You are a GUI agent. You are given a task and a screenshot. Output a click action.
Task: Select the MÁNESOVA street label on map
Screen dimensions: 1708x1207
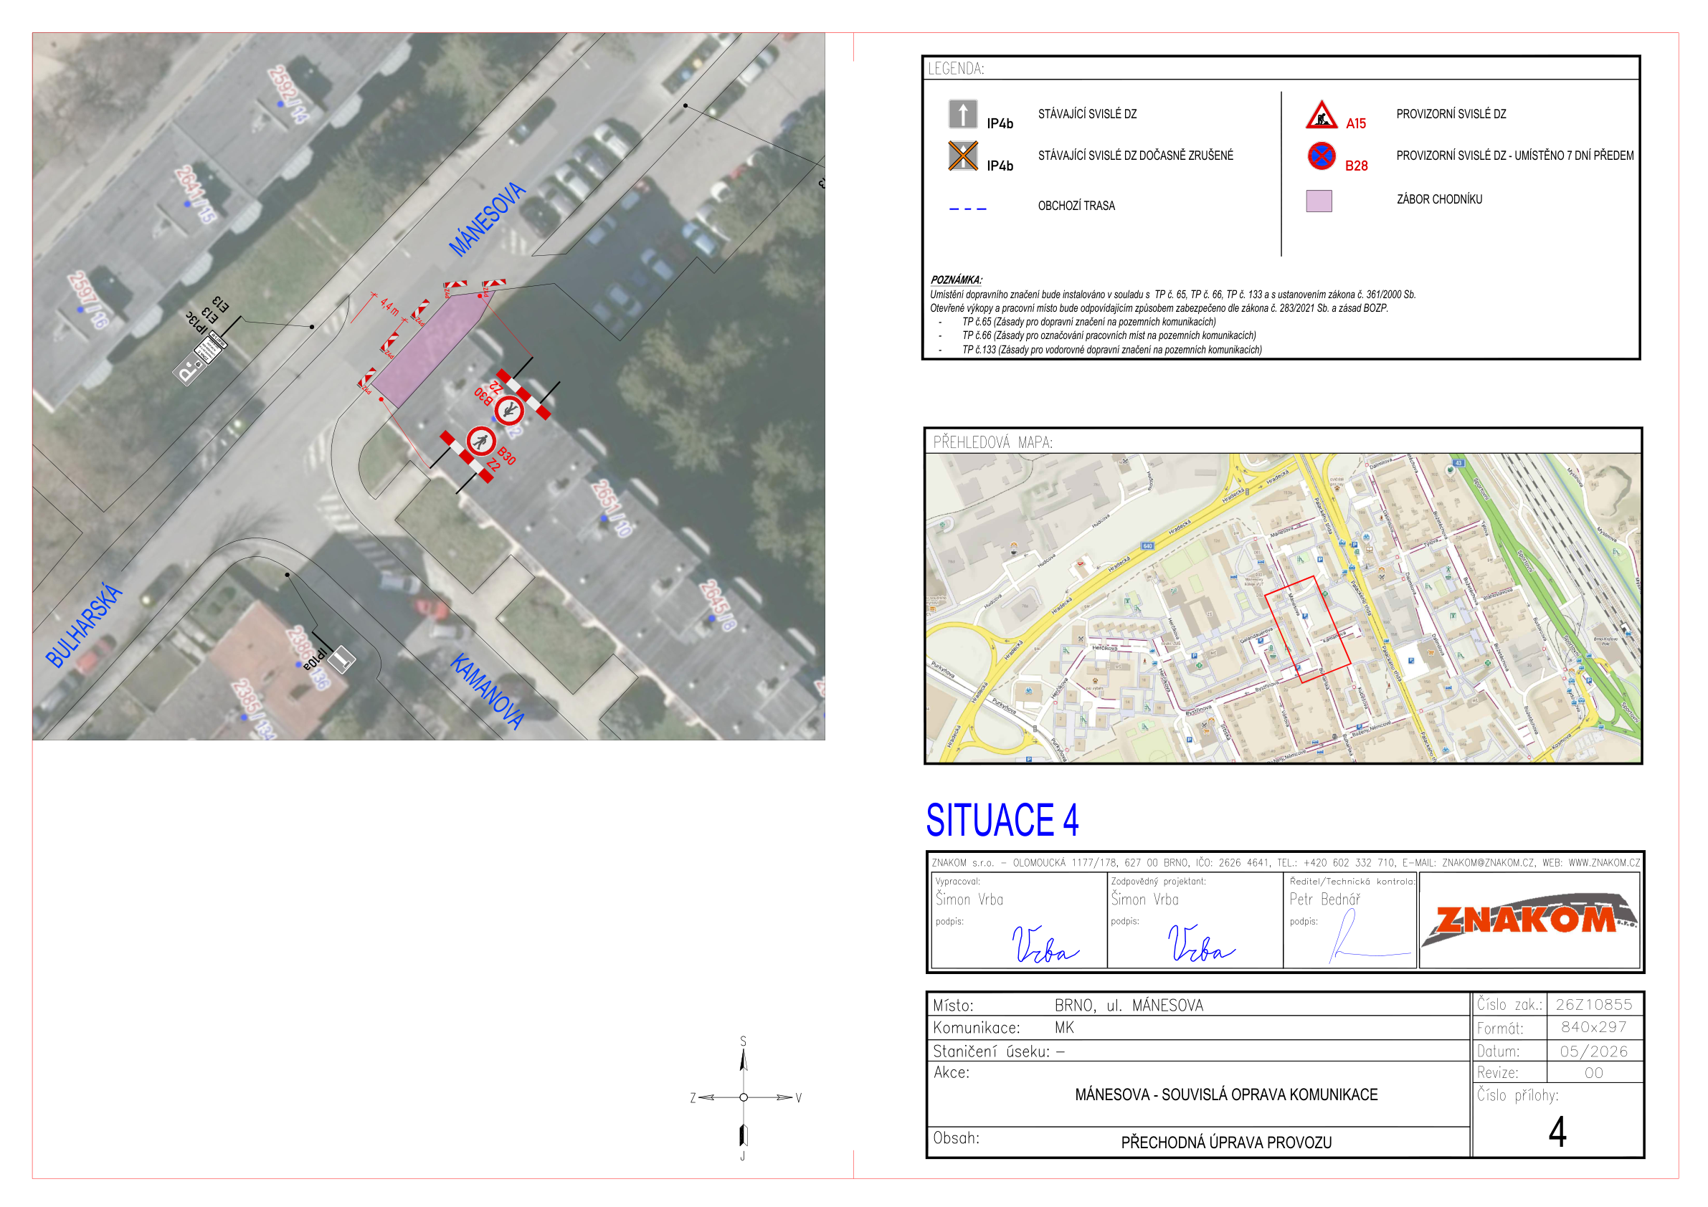point(488,219)
